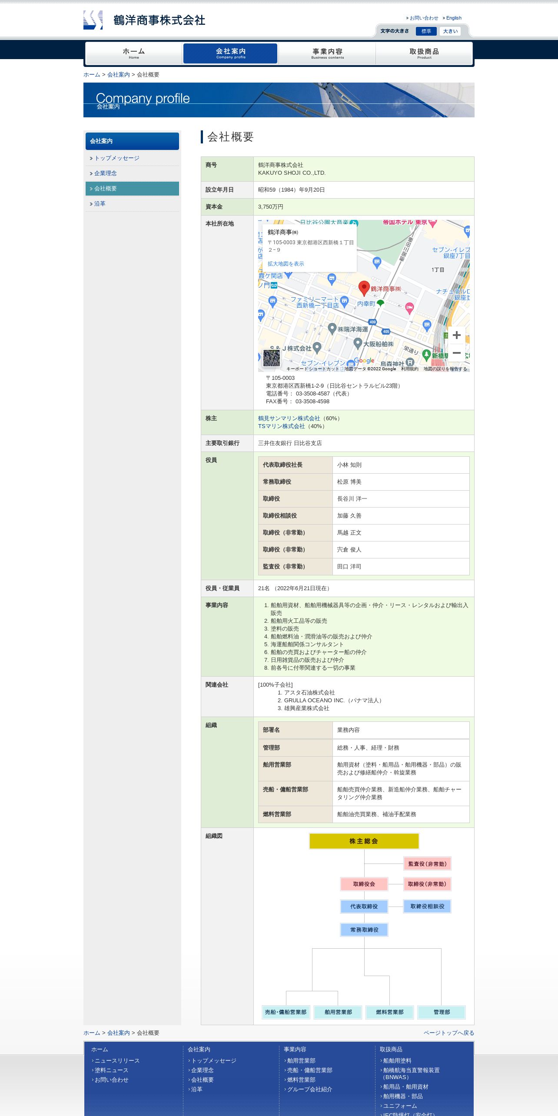Click the 烏森神社 shrine marker on map

tap(410, 362)
